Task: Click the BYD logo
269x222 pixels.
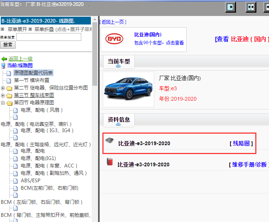Action: pyautogui.click(x=114, y=39)
